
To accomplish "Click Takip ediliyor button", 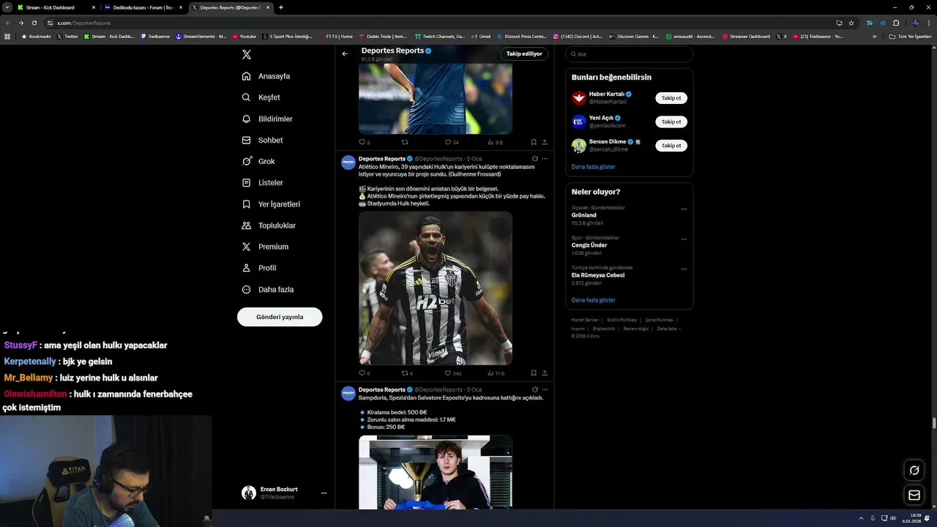I will click(524, 53).
